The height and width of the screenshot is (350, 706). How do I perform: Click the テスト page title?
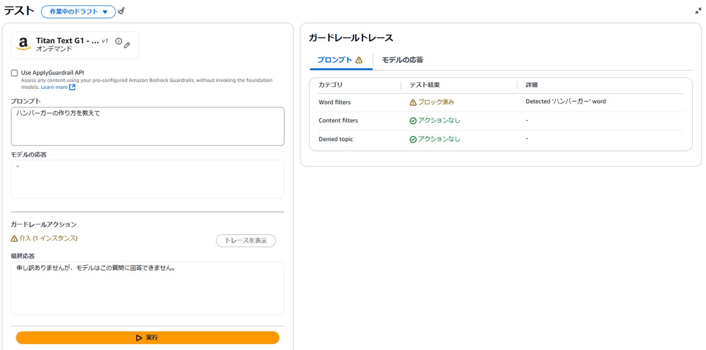19,11
